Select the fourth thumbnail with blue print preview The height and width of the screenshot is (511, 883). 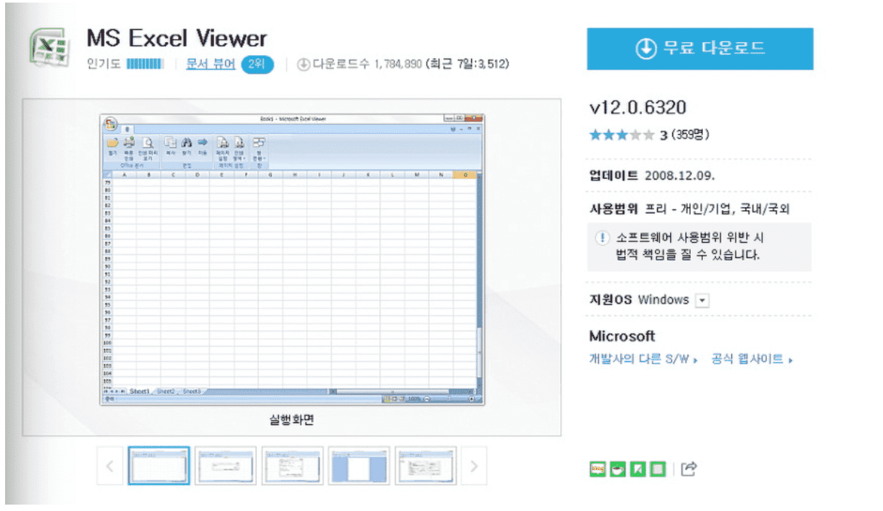coord(359,466)
